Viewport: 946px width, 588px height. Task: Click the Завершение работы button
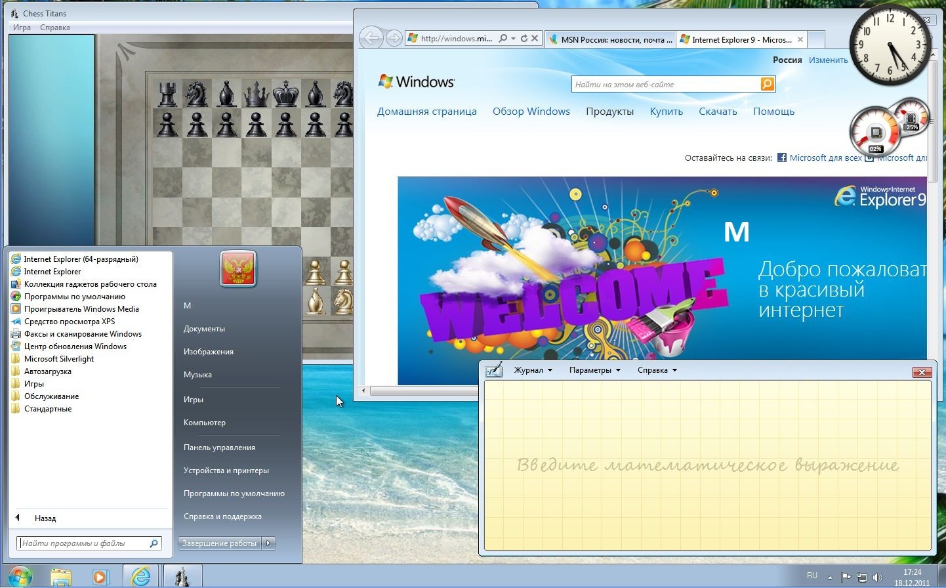pos(219,543)
